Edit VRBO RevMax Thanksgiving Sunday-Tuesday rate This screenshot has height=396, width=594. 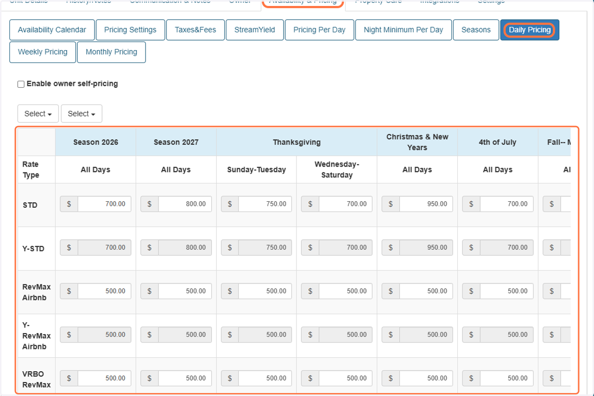(265, 378)
